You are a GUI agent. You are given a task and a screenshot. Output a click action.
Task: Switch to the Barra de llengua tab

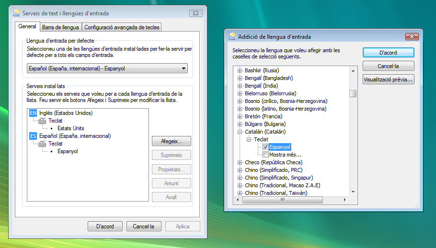[x=60, y=27]
